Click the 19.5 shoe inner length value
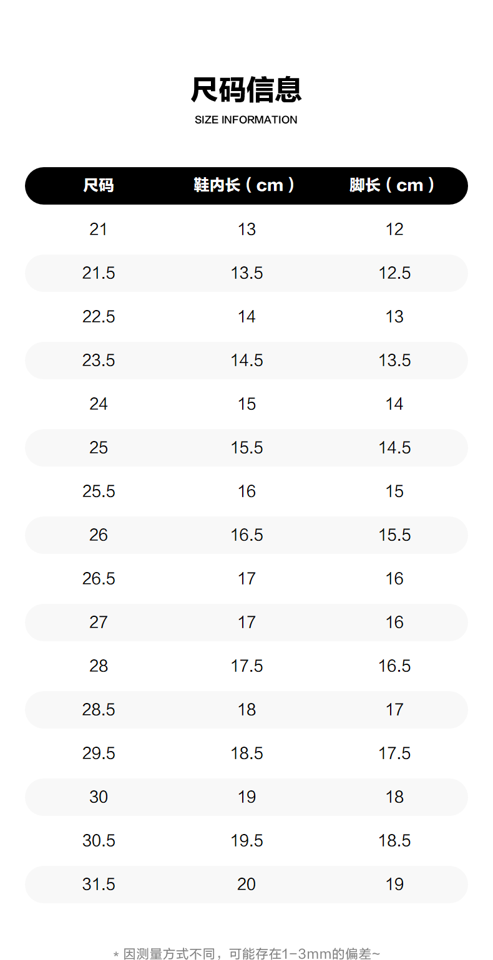493x960 pixels. point(246,841)
